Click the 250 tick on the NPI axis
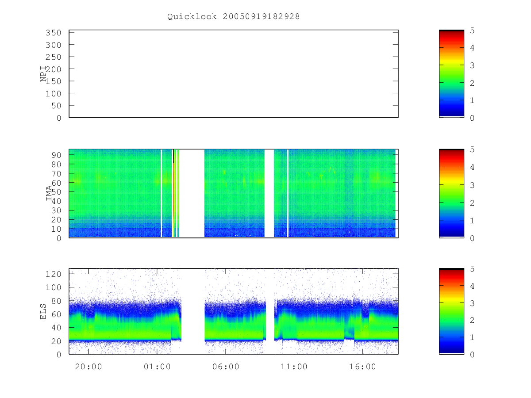531x398 pixels. coord(54,57)
